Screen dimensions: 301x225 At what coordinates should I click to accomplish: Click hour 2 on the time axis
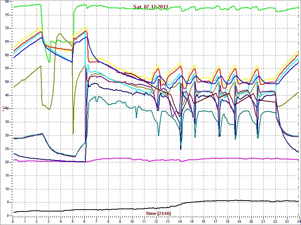(36, 221)
